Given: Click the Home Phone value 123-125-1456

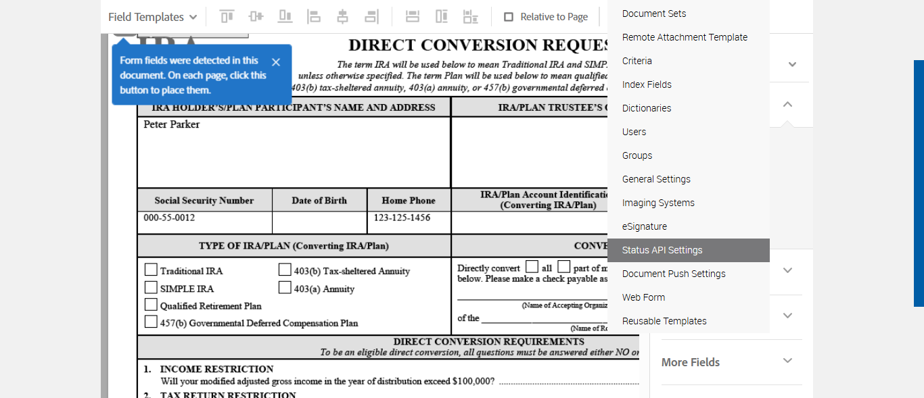Looking at the screenshot, I should 402,218.
